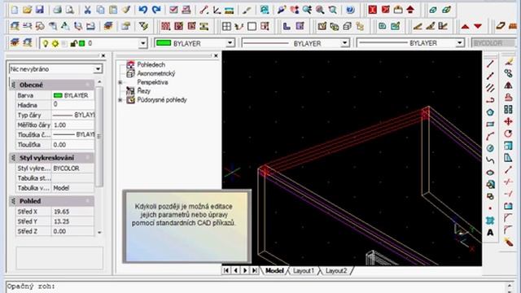Screen dimensions: 521x293
Task: Toggle layer on/off light bulb icon
Action: pos(46,43)
